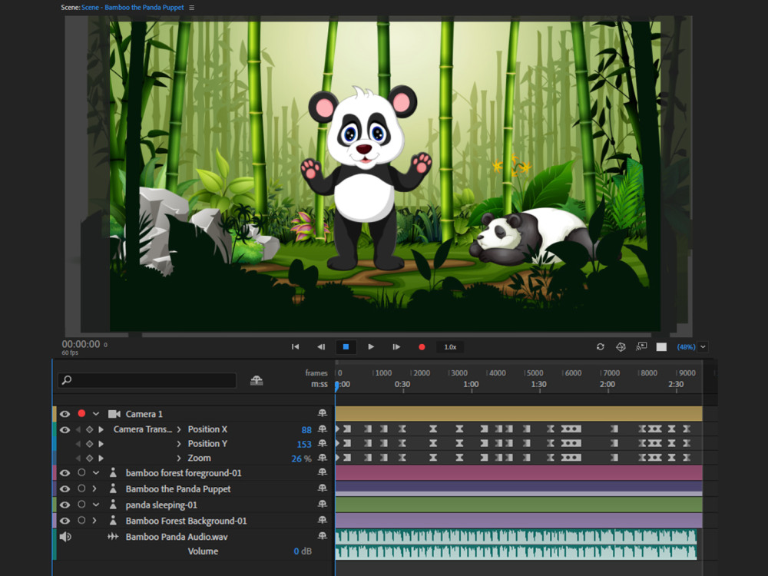Click the Camera 1 camera icon
Viewport: 768px width, 576px height.
114,414
